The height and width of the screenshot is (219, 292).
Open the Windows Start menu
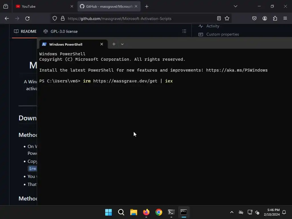point(109,212)
